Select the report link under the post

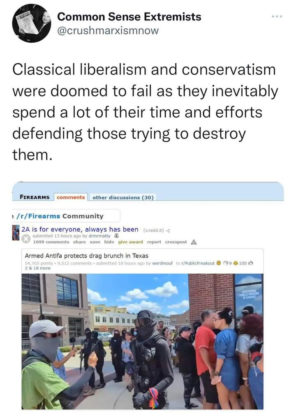[x=154, y=242]
